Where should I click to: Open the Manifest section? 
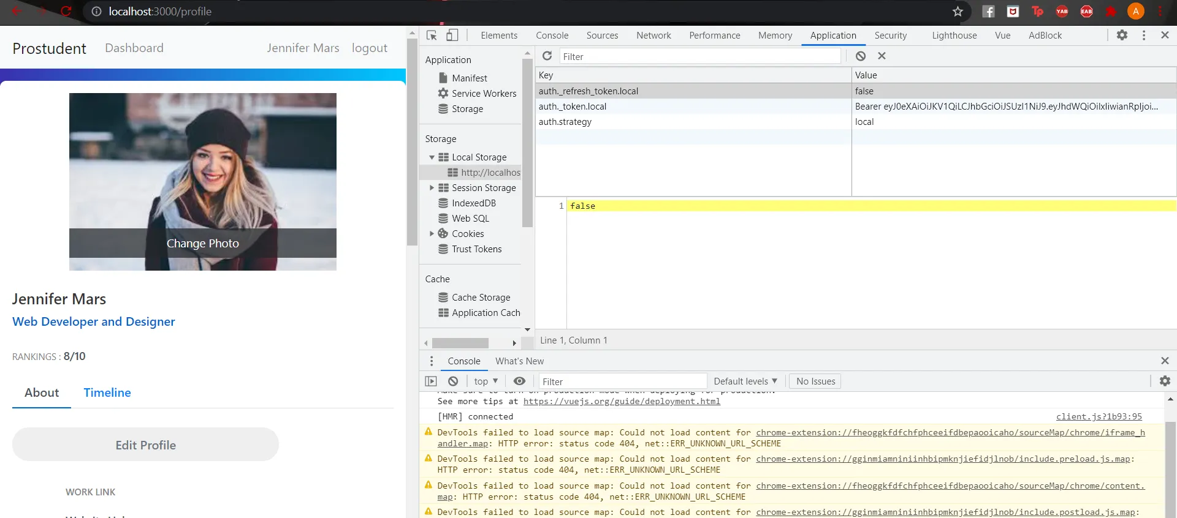pos(469,78)
